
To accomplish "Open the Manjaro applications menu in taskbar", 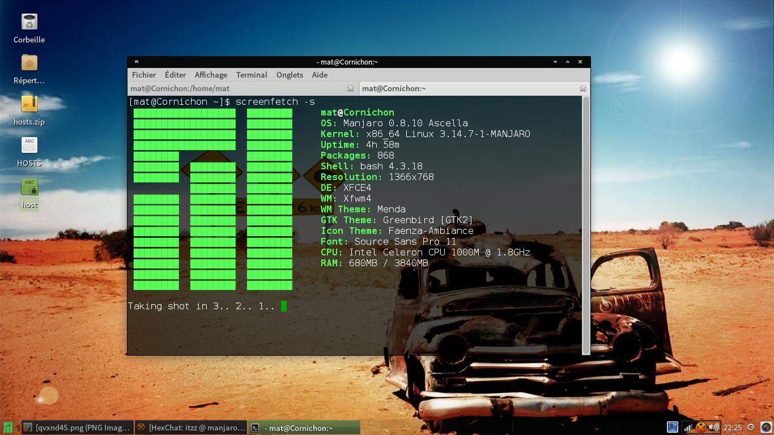I will (x=8, y=428).
